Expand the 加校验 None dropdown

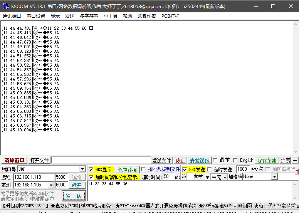[x=274, y=177]
